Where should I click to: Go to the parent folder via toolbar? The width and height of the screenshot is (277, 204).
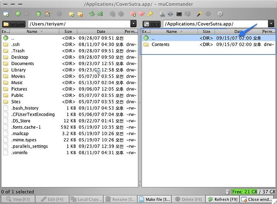pyautogui.click(x=39, y=14)
